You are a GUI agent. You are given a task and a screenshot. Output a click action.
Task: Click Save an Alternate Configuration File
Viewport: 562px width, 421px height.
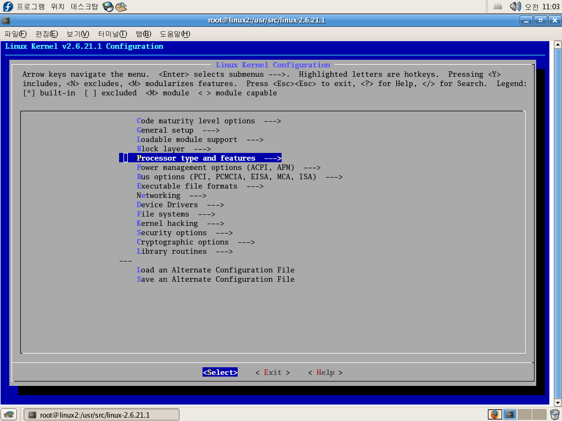coord(215,279)
